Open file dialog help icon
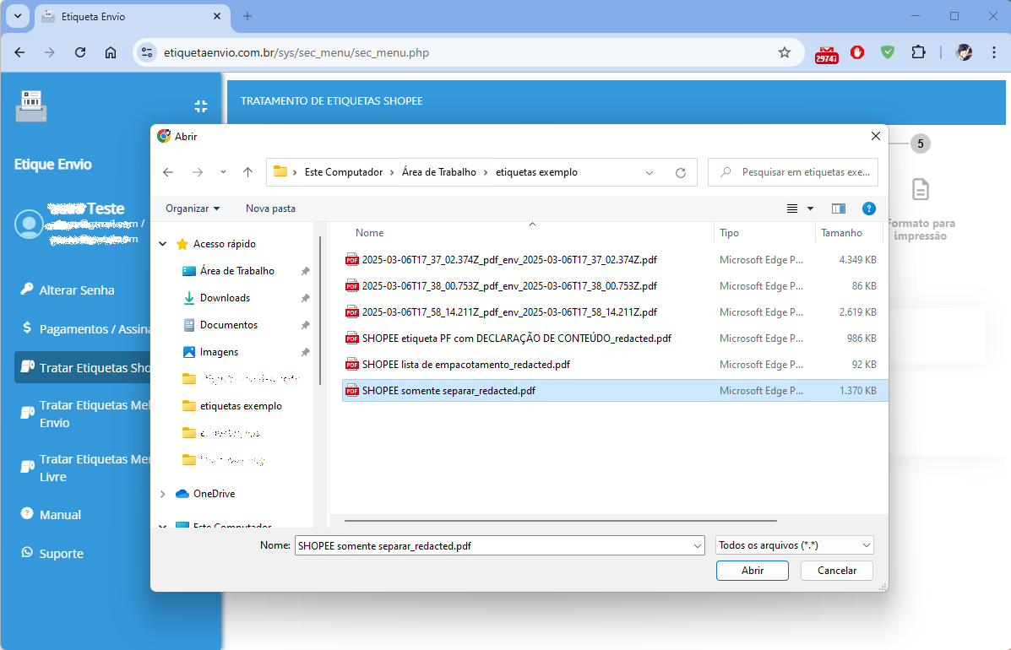 [868, 208]
